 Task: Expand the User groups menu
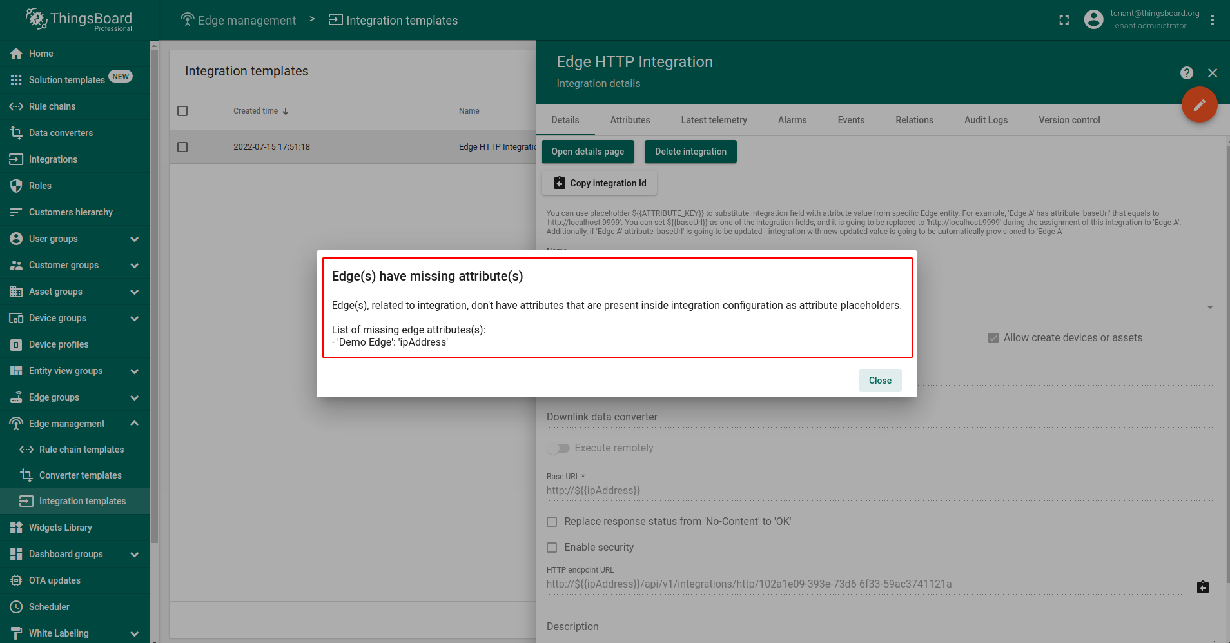[x=134, y=239]
